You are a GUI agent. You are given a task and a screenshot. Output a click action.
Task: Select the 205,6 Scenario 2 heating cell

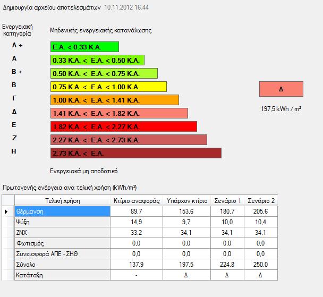[x=261, y=211]
